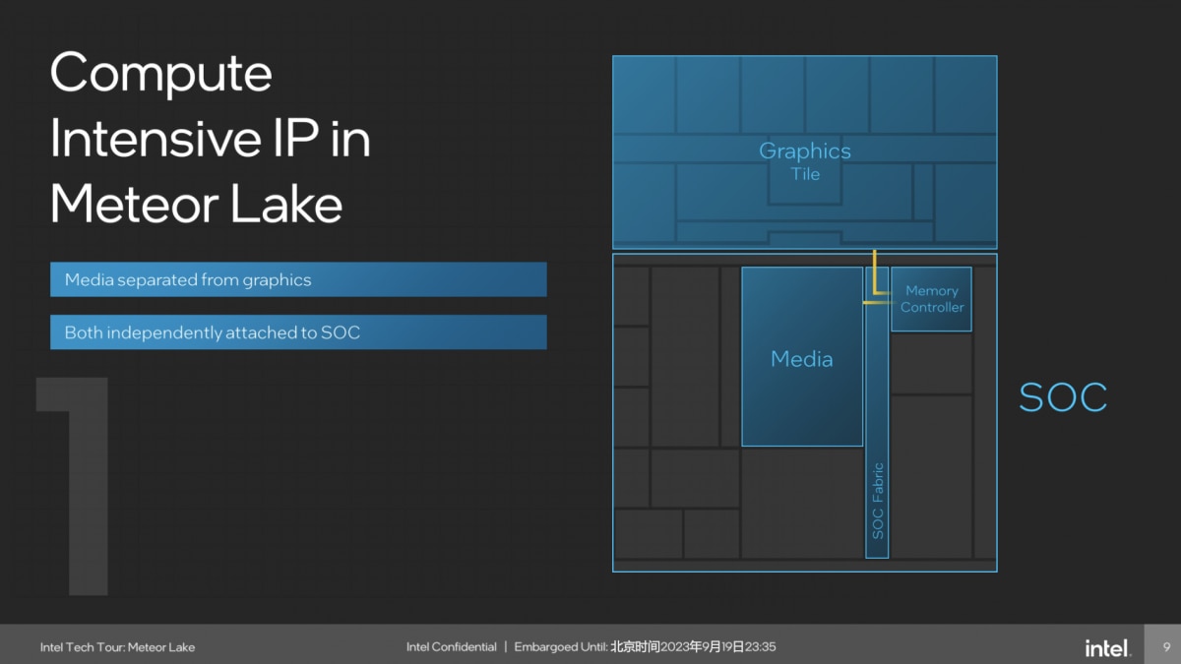Click the "Both independently attached to SOC" banner
Image resolution: width=1181 pixels, height=664 pixels.
[298, 332]
